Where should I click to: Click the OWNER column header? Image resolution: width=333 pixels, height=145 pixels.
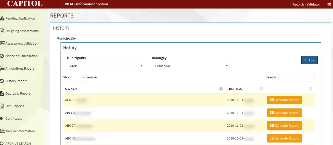[71, 89]
